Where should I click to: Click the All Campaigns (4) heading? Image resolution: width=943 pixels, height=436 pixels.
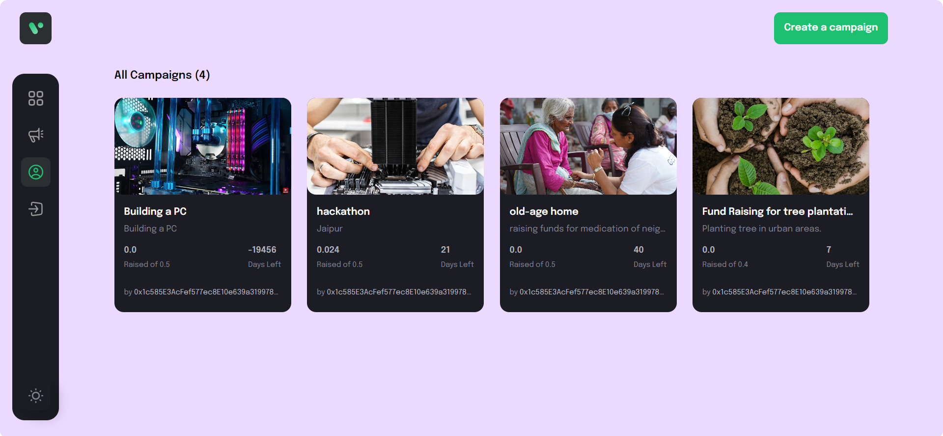(x=162, y=75)
